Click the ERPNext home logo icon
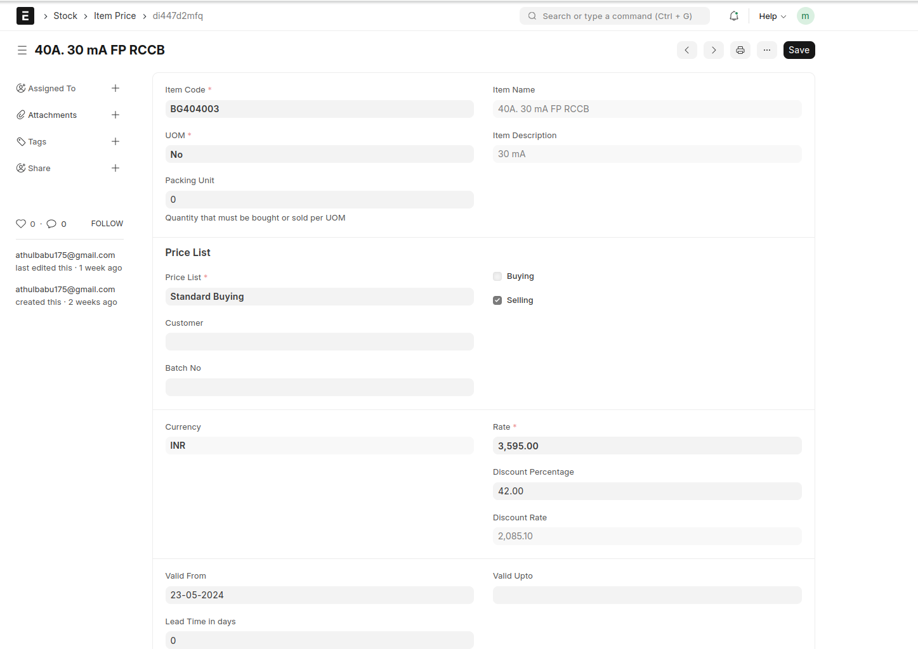The height and width of the screenshot is (649, 918). (25, 16)
